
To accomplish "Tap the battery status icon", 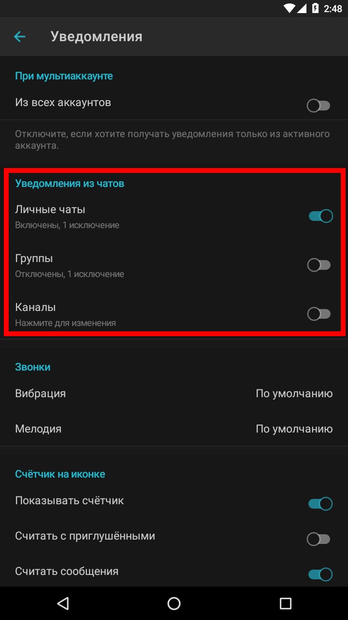I will point(315,8).
